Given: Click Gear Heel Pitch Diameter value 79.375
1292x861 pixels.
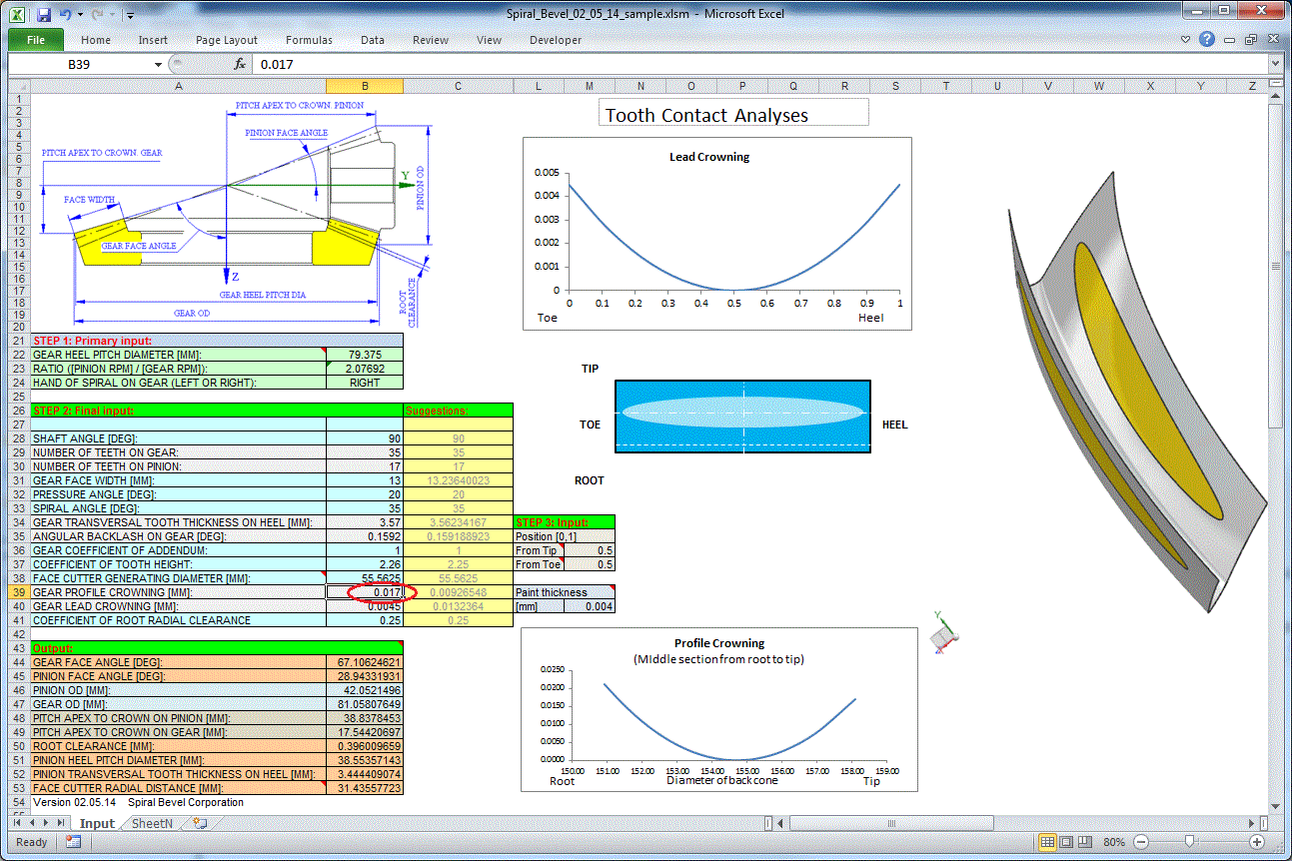Looking at the screenshot, I should pyautogui.click(x=365, y=355).
